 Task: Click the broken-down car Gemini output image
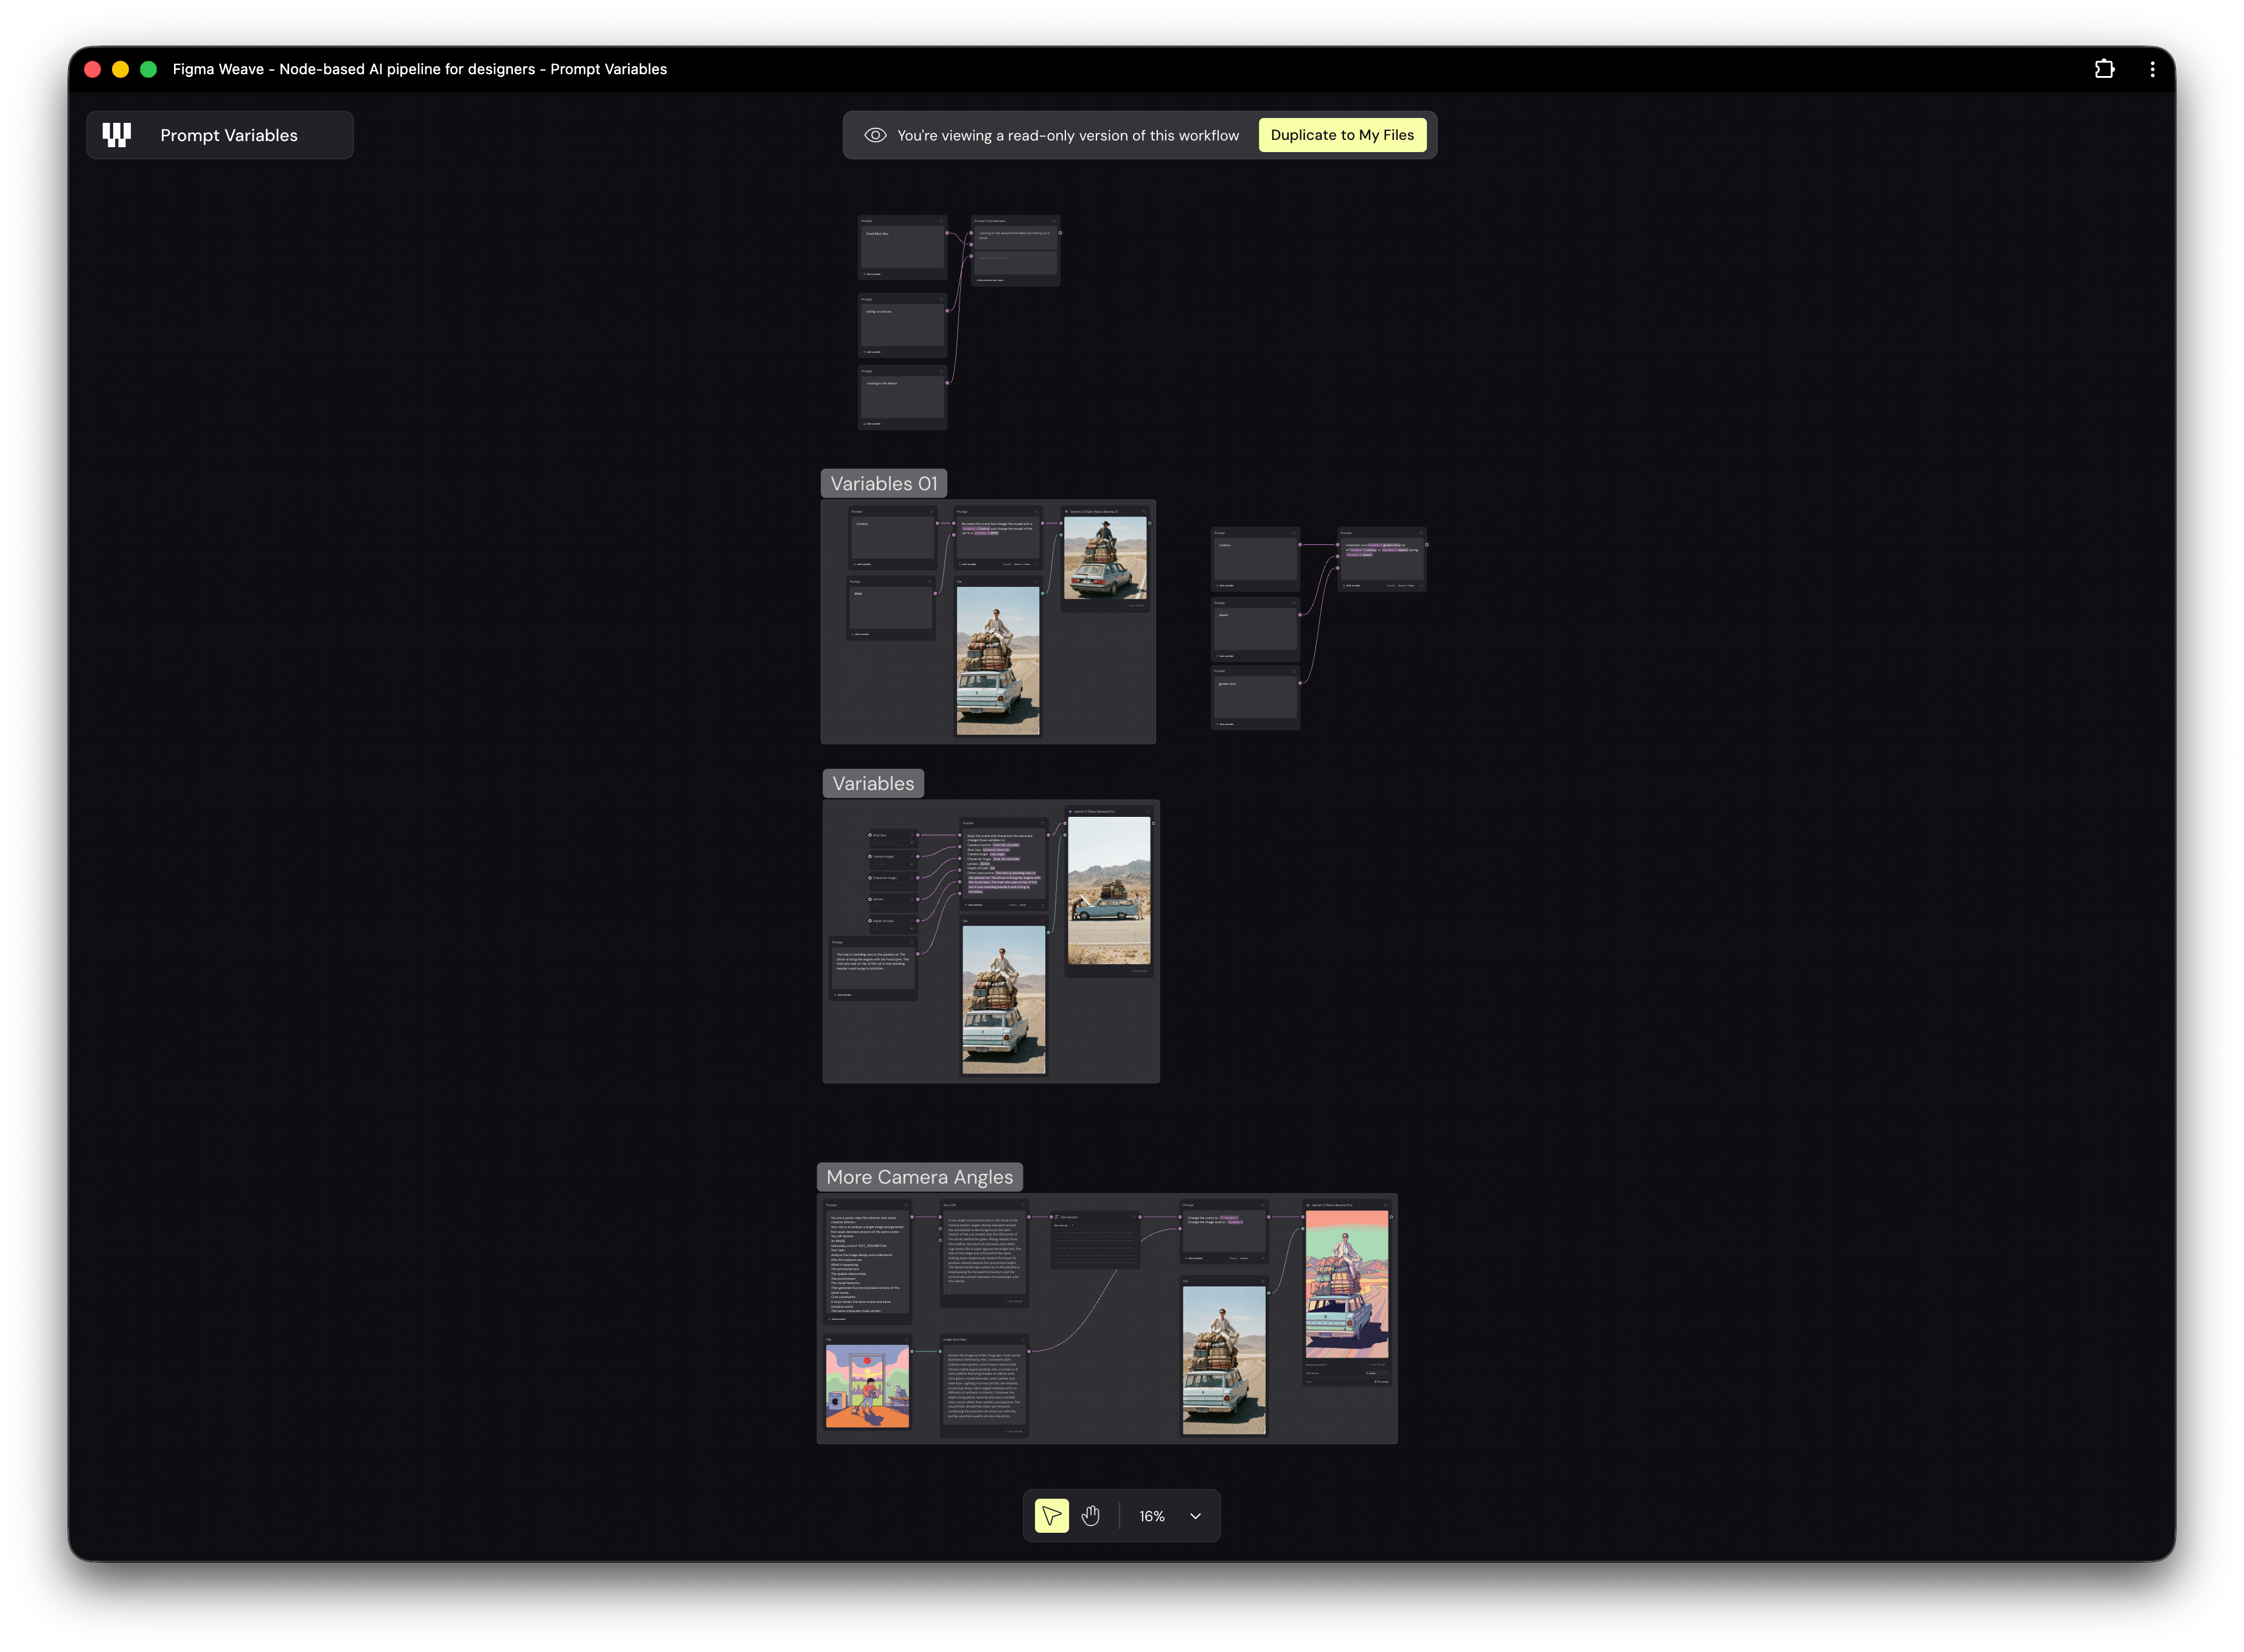point(1109,890)
